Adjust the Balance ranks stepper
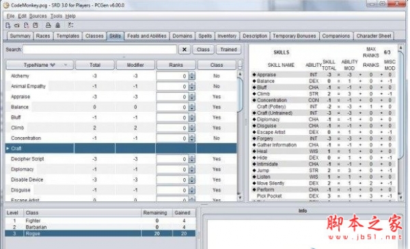This screenshot has height=249, width=410. (192, 107)
